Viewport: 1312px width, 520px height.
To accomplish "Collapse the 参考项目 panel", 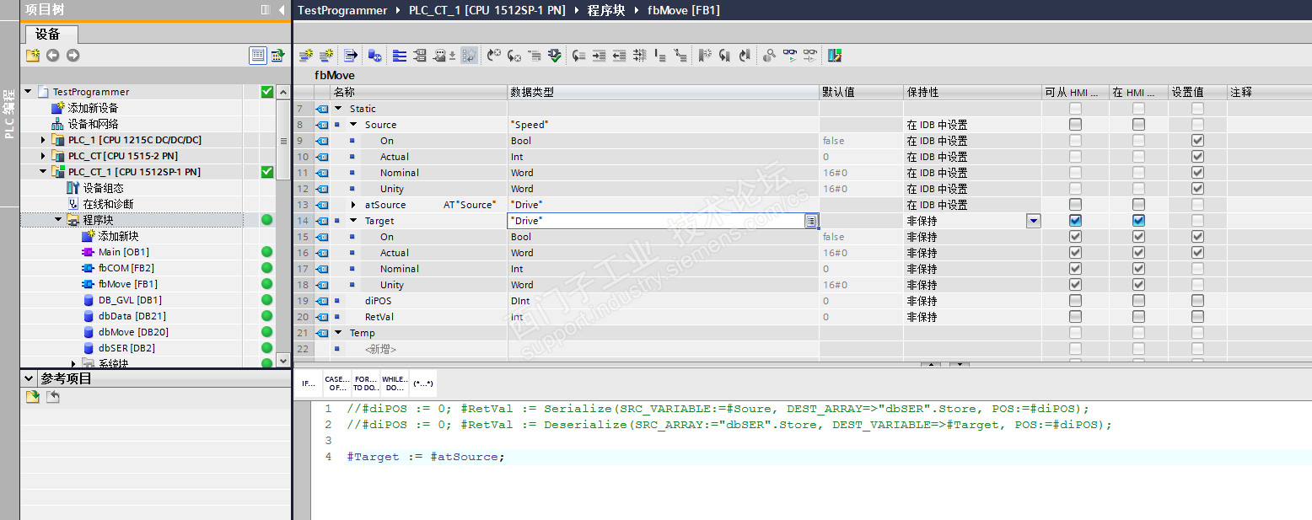I will [x=29, y=379].
